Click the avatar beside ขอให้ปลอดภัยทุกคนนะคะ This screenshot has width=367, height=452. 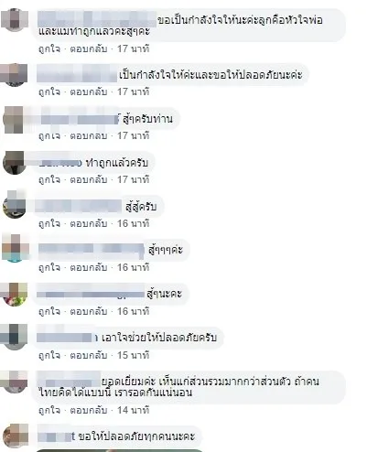pos(14,436)
